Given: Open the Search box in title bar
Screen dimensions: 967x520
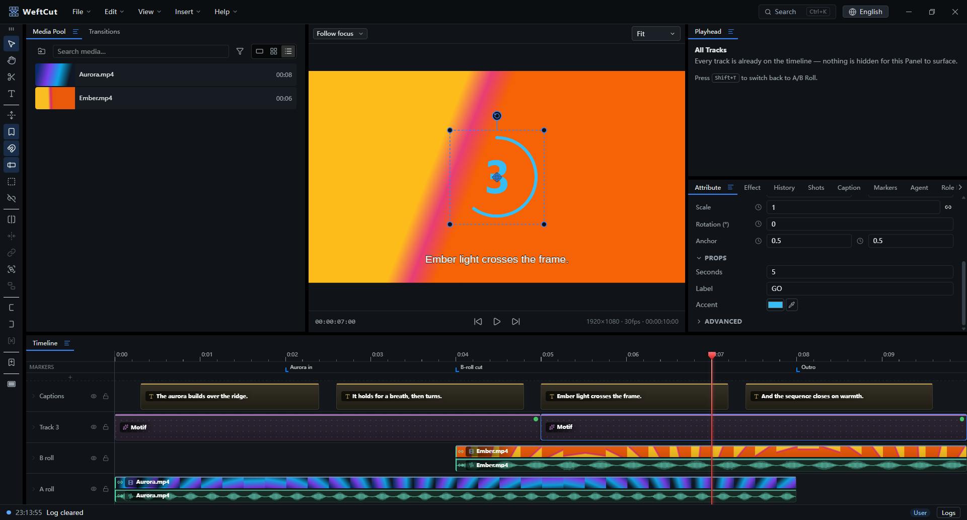Looking at the screenshot, I should point(797,12).
